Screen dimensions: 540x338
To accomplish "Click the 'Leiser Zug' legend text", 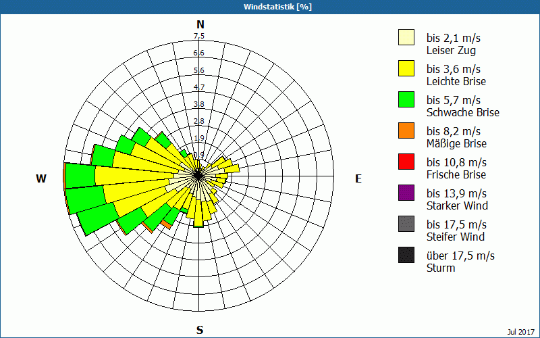I will 451,50.
